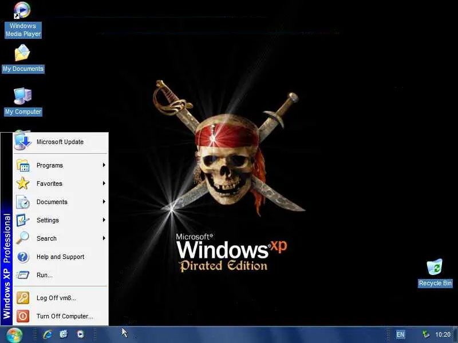This screenshot has height=343, width=458.
Task: Click the Documents clock-page icon
Action: tap(23, 202)
